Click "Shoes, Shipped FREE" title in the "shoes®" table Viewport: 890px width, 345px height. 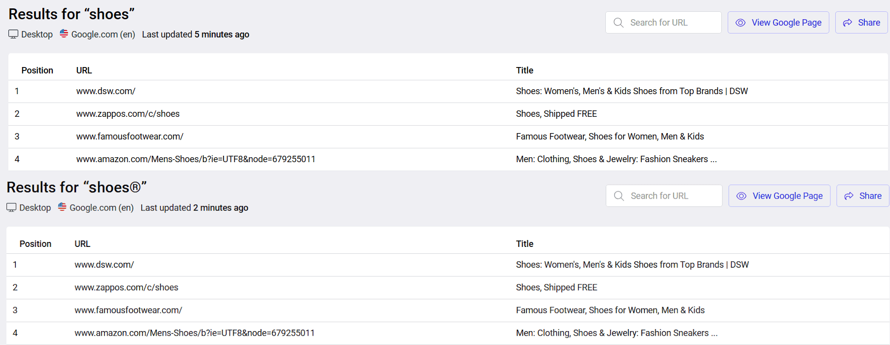(556, 287)
